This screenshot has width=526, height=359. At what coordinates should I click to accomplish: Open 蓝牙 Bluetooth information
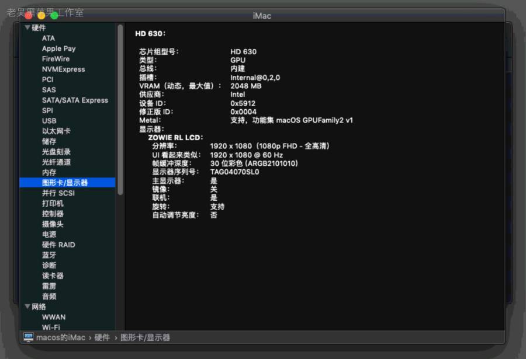(x=49, y=255)
